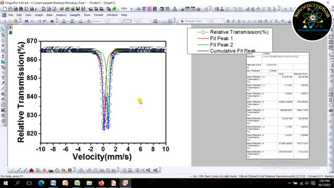
Task: Select the Text tool (T)
Action: click(3, 78)
